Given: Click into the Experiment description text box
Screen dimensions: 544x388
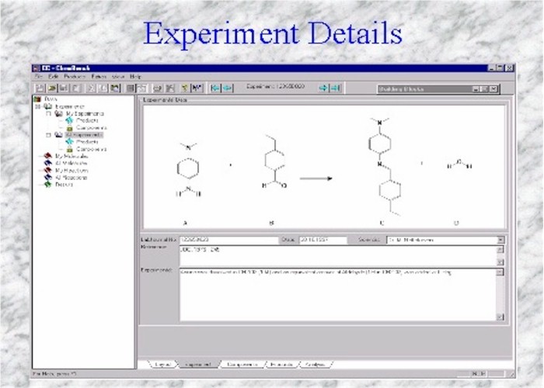Looking at the screenshot, I should [336, 295].
